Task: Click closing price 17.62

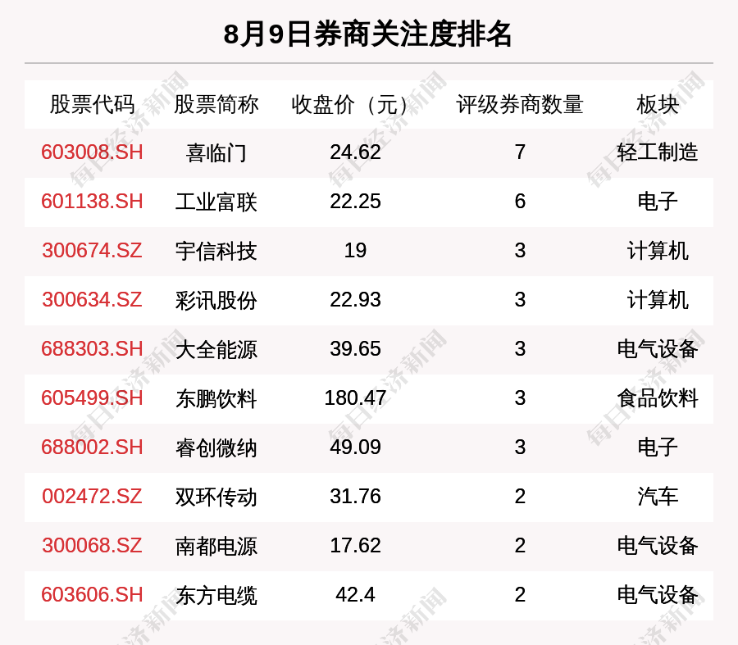Action: (355, 546)
